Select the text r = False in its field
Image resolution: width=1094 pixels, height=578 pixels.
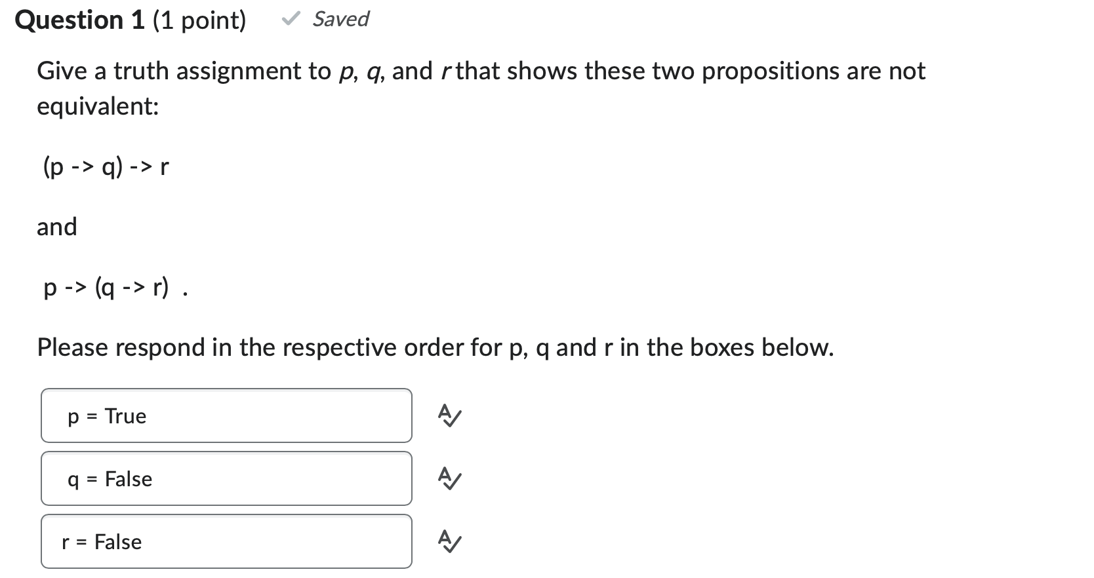[102, 541]
